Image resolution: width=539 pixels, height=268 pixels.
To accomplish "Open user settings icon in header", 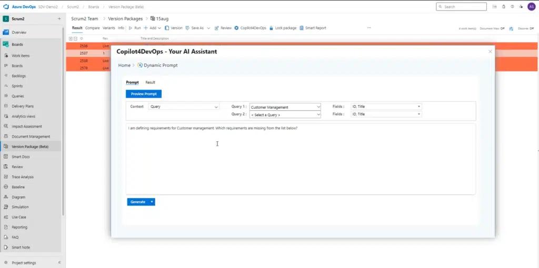I will [521, 6].
